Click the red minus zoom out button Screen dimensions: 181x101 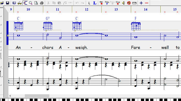click(147, 3)
